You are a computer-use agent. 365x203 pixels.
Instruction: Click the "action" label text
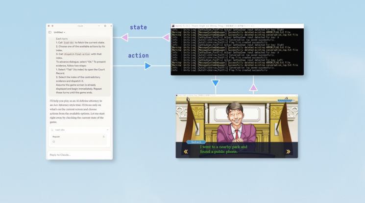(138, 56)
